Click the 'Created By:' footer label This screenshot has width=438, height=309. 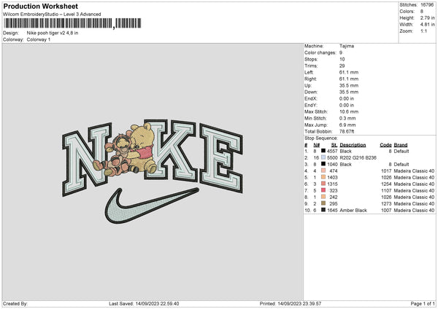click(15, 303)
